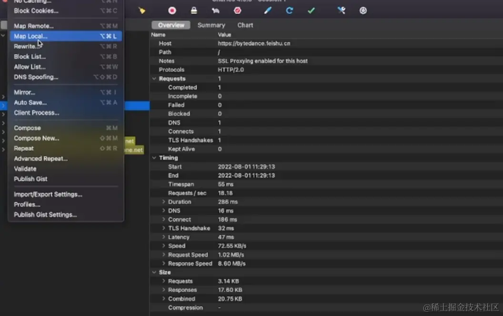Select the Kept Alive row

click(326, 149)
